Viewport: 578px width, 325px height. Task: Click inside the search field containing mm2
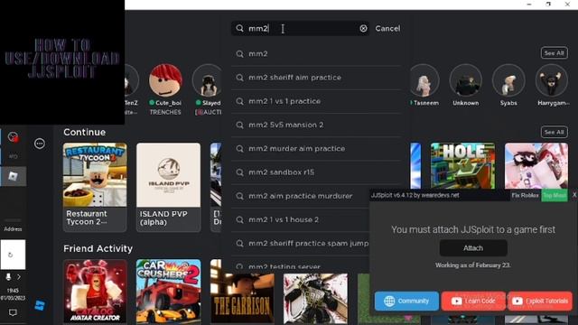point(301,28)
